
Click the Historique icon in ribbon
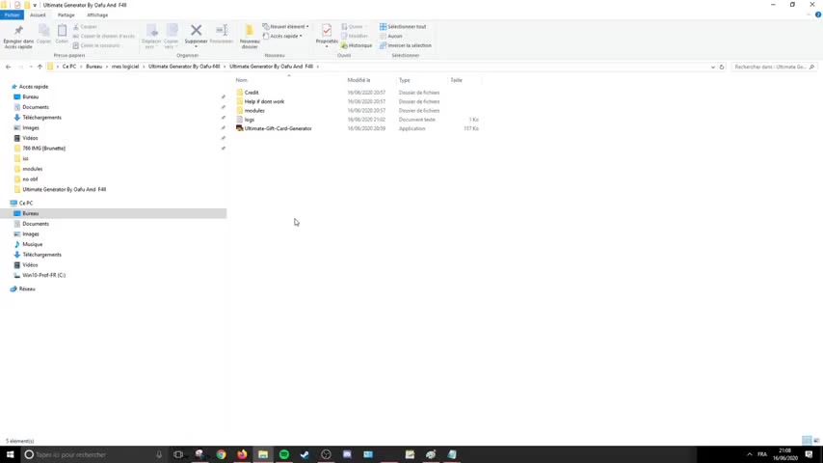(358, 45)
